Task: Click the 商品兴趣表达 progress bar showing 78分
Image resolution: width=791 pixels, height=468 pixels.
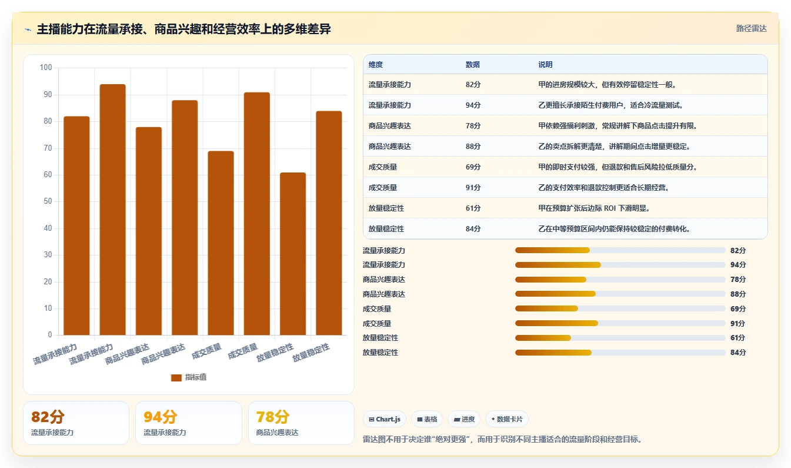Action: (620, 280)
